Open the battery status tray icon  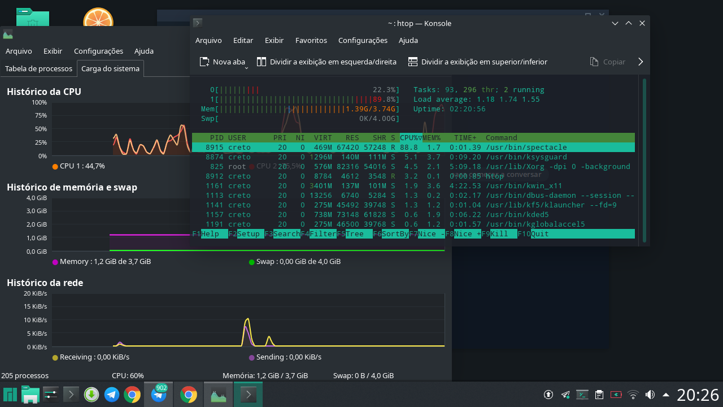(x=616, y=395)
